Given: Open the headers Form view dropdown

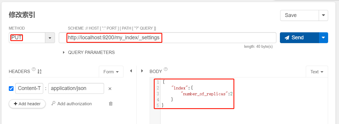Looking at the screenshot, I should (x=111, y=72).
